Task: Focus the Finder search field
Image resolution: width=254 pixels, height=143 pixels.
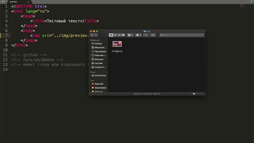Action: 182,35
